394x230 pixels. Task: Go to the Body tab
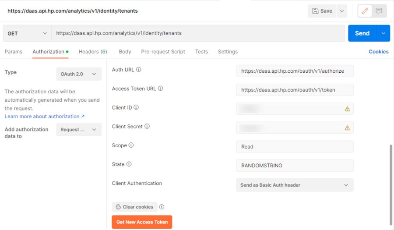pos(125,52)
